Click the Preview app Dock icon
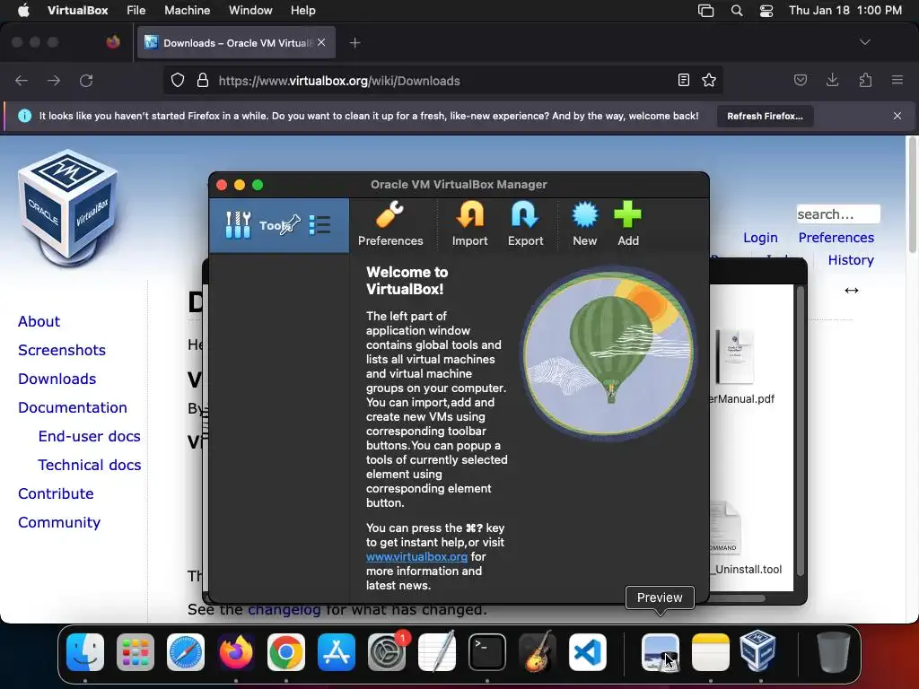The height and width of the screenshot is (689, 919). click(661, 652)
